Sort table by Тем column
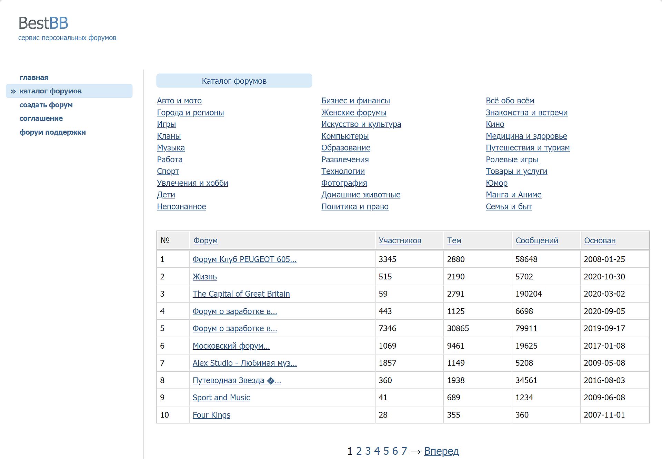The image size is (662, 473). click(454, 240)
